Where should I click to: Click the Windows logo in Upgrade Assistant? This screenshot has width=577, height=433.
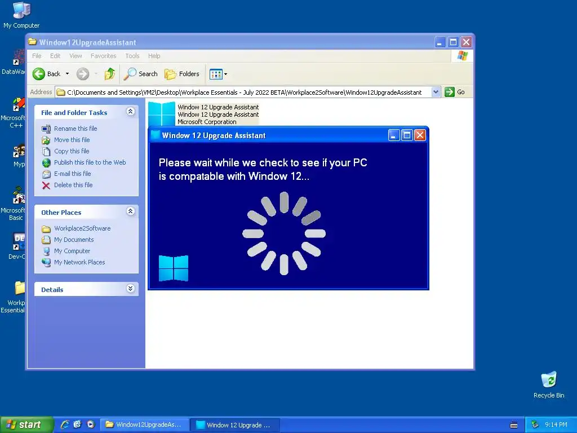[174, 268]
